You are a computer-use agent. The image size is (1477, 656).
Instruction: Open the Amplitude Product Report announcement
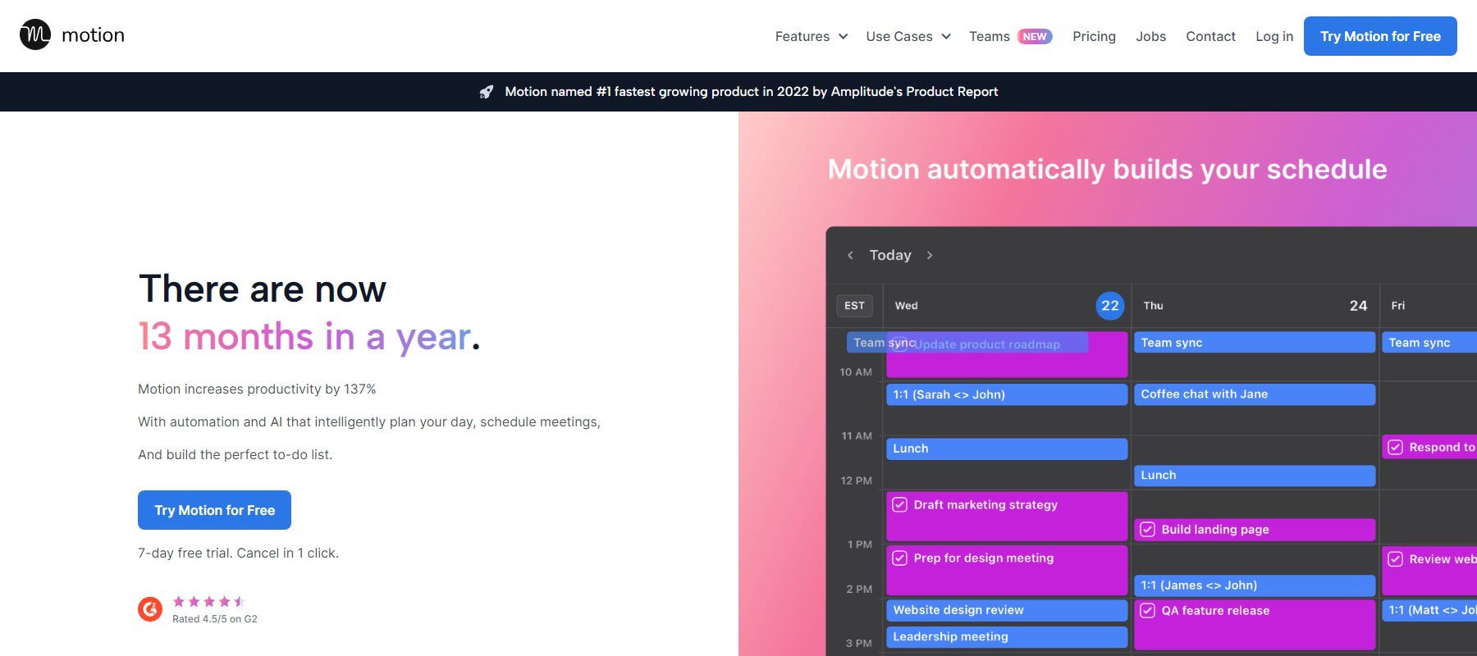point(751,92)
